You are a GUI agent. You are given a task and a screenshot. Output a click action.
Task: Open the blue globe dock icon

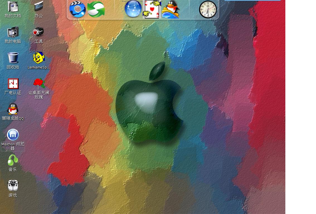pyautogui.click(x=133, y=9)
